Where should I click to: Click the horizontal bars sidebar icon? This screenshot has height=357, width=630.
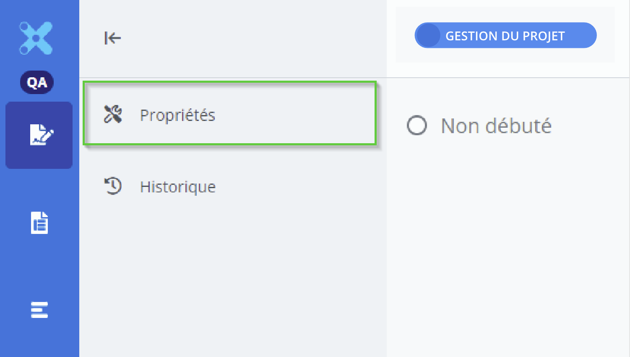point(39,310)
